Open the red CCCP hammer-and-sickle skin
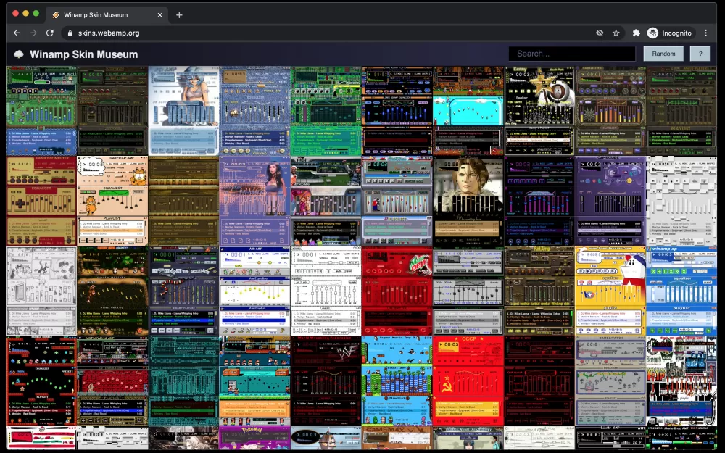Image resolution: width=725 pixels, height=453 pixels. coord(468,381)
